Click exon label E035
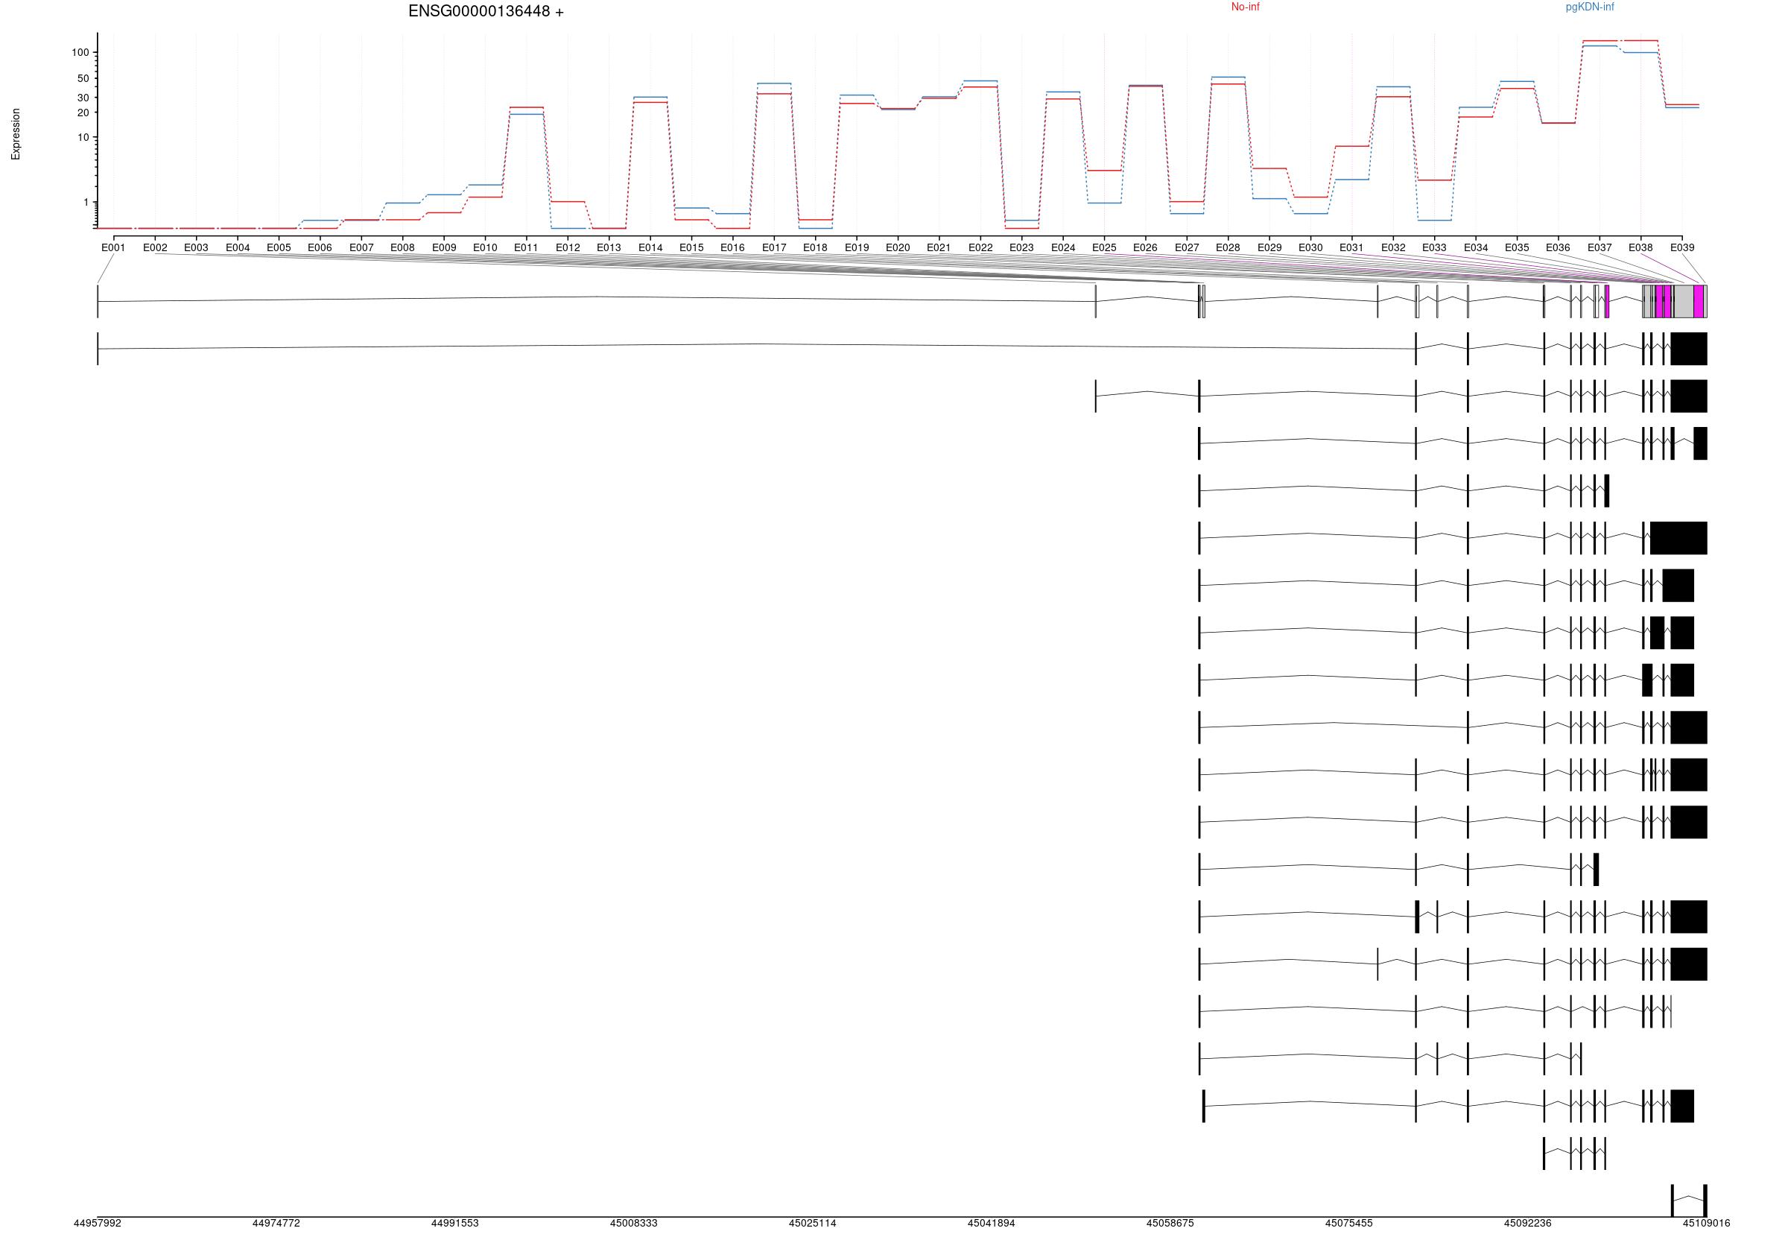 click(x=1518, y=248)
